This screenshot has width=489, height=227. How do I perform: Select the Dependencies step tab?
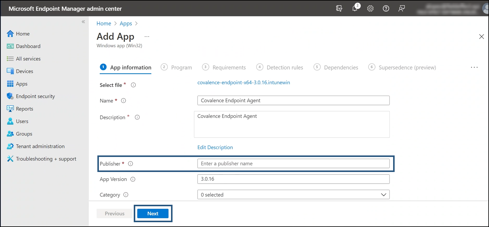tap(336, 67)
